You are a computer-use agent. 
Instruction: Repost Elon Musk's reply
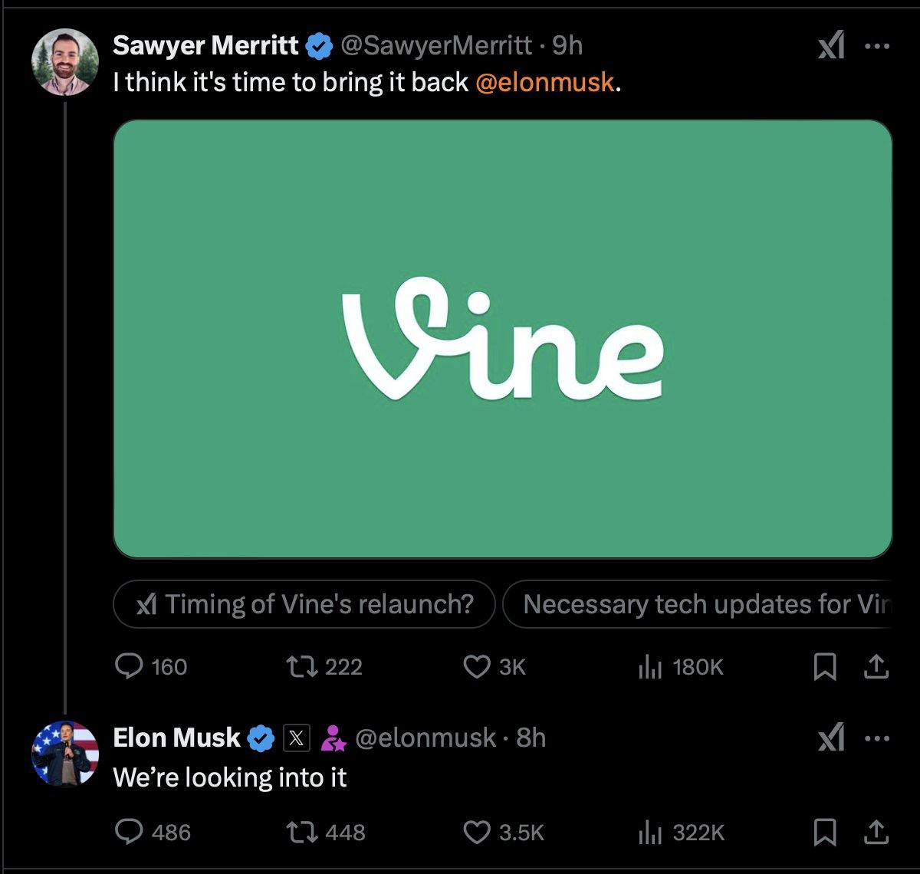point(299,833)
